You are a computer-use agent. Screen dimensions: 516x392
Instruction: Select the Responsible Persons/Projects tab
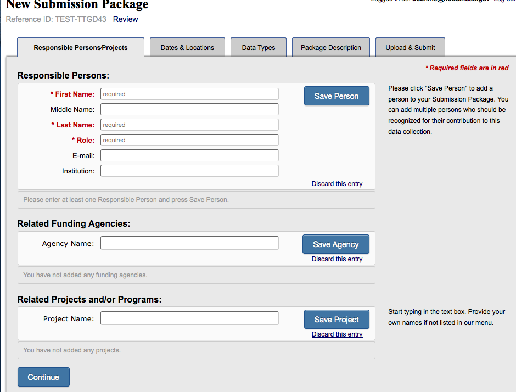pyautogui.click(x=81, y=48)
